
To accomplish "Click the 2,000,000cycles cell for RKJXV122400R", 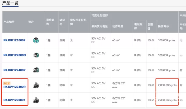I will coord(168,85).
